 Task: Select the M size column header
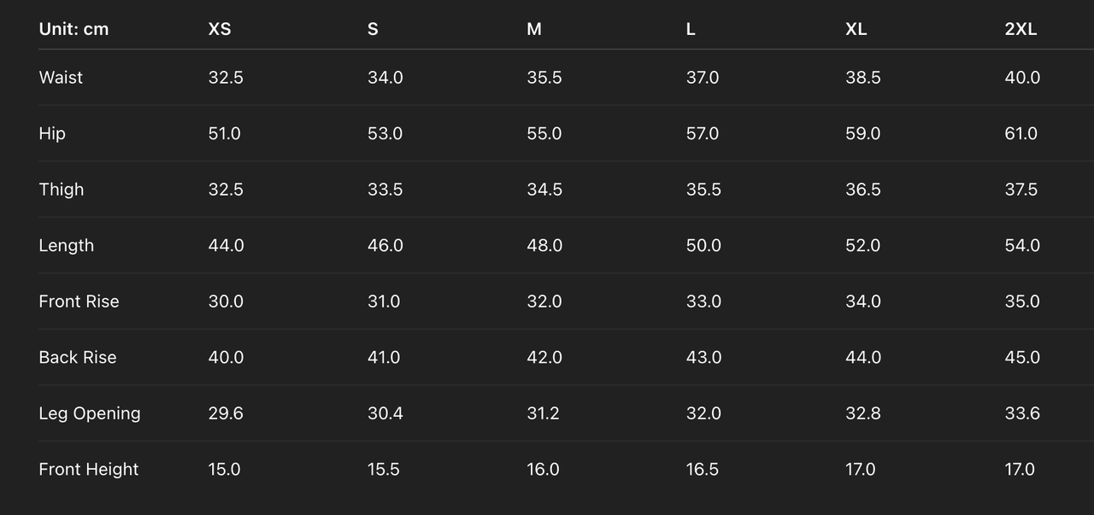click(x=534, y=29)
